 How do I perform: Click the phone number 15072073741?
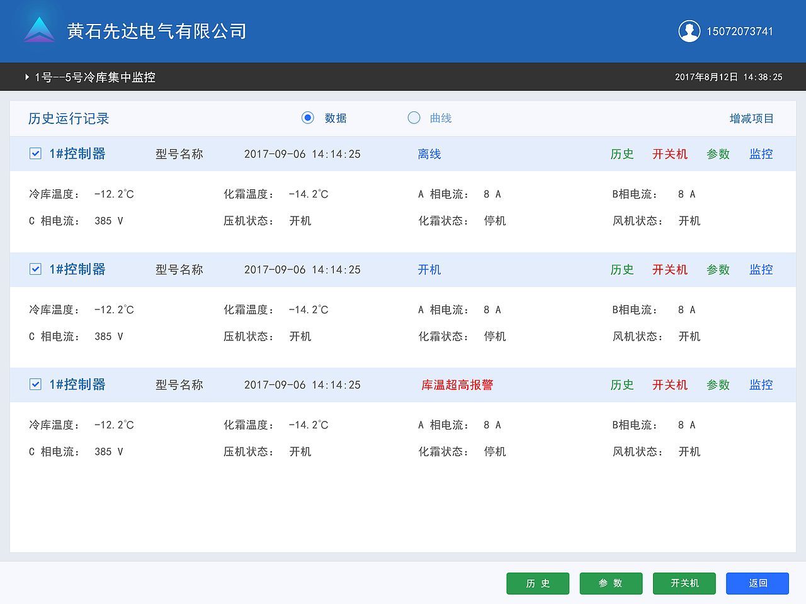741,30
